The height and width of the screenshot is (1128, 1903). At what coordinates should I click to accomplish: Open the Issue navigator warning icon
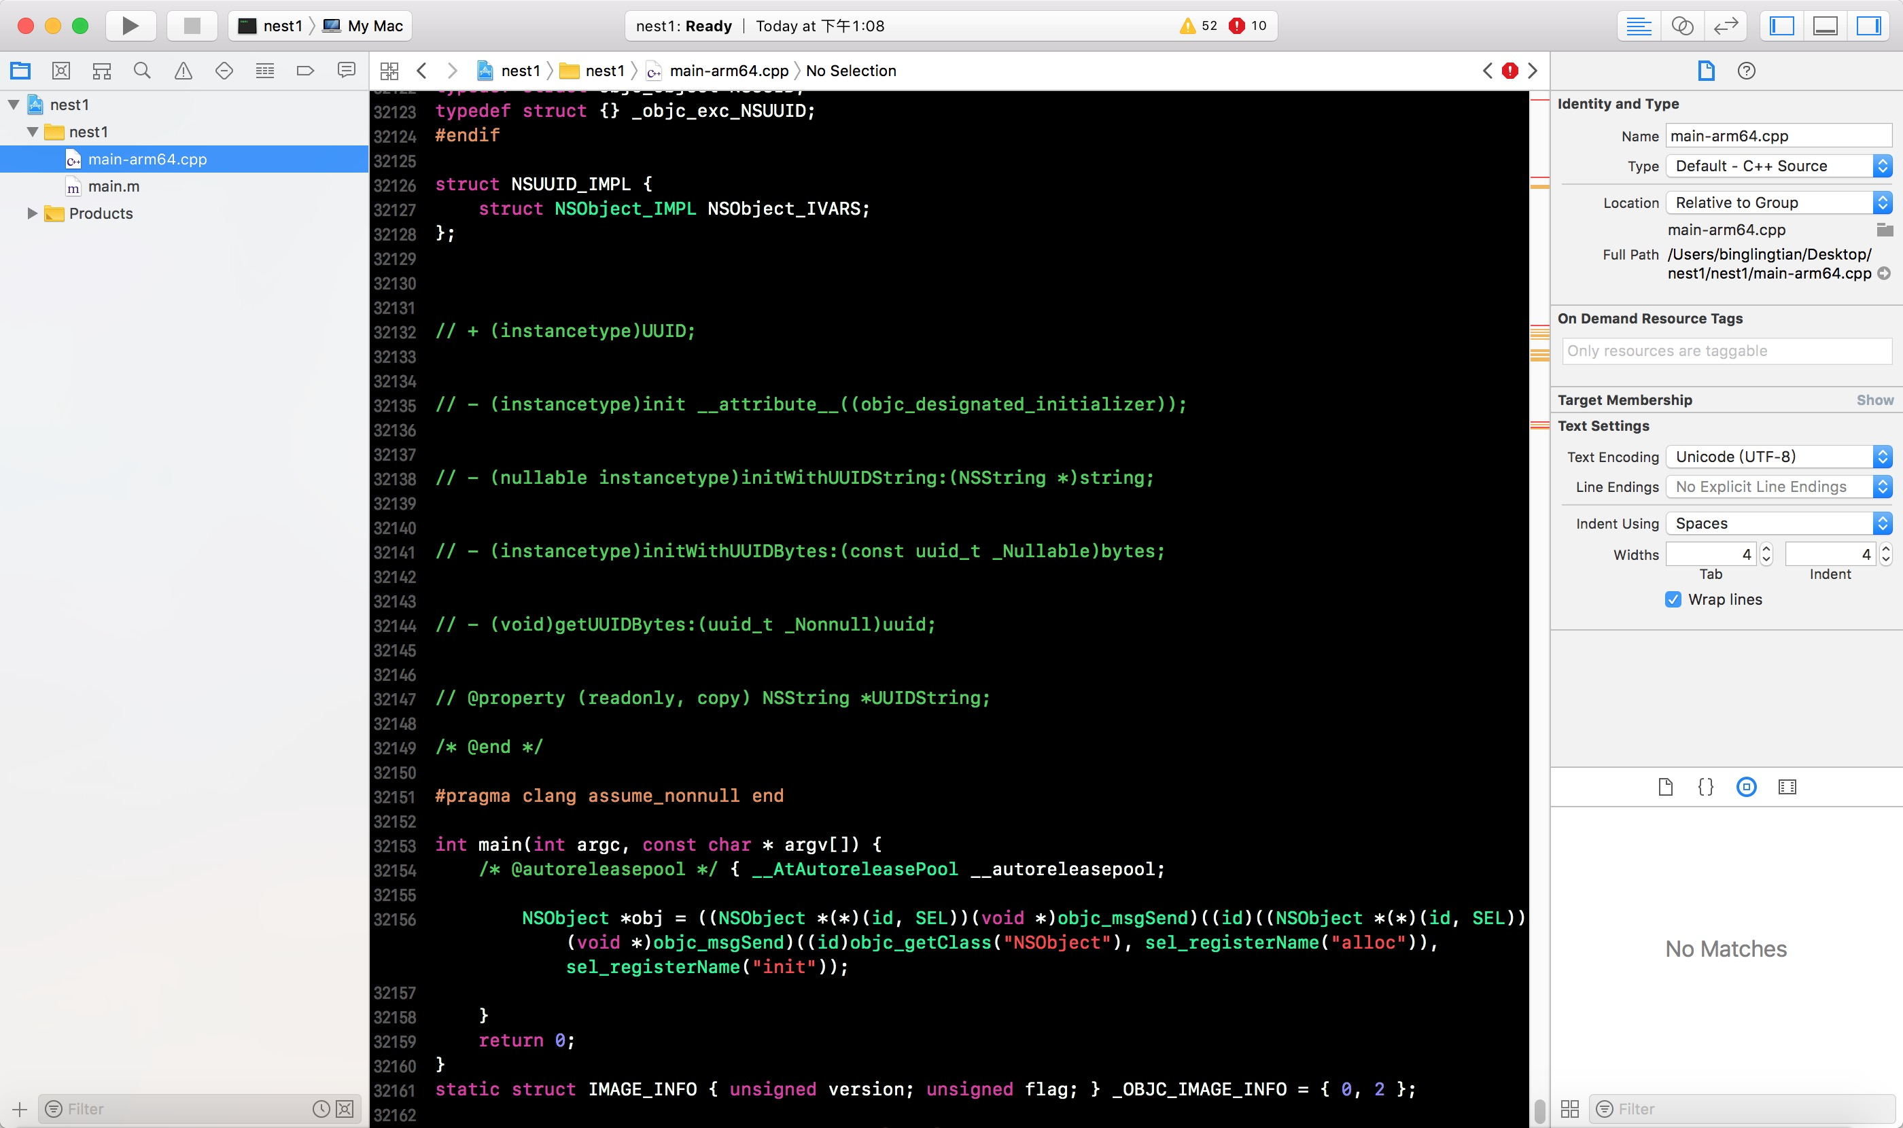click(x=184, y=71)
